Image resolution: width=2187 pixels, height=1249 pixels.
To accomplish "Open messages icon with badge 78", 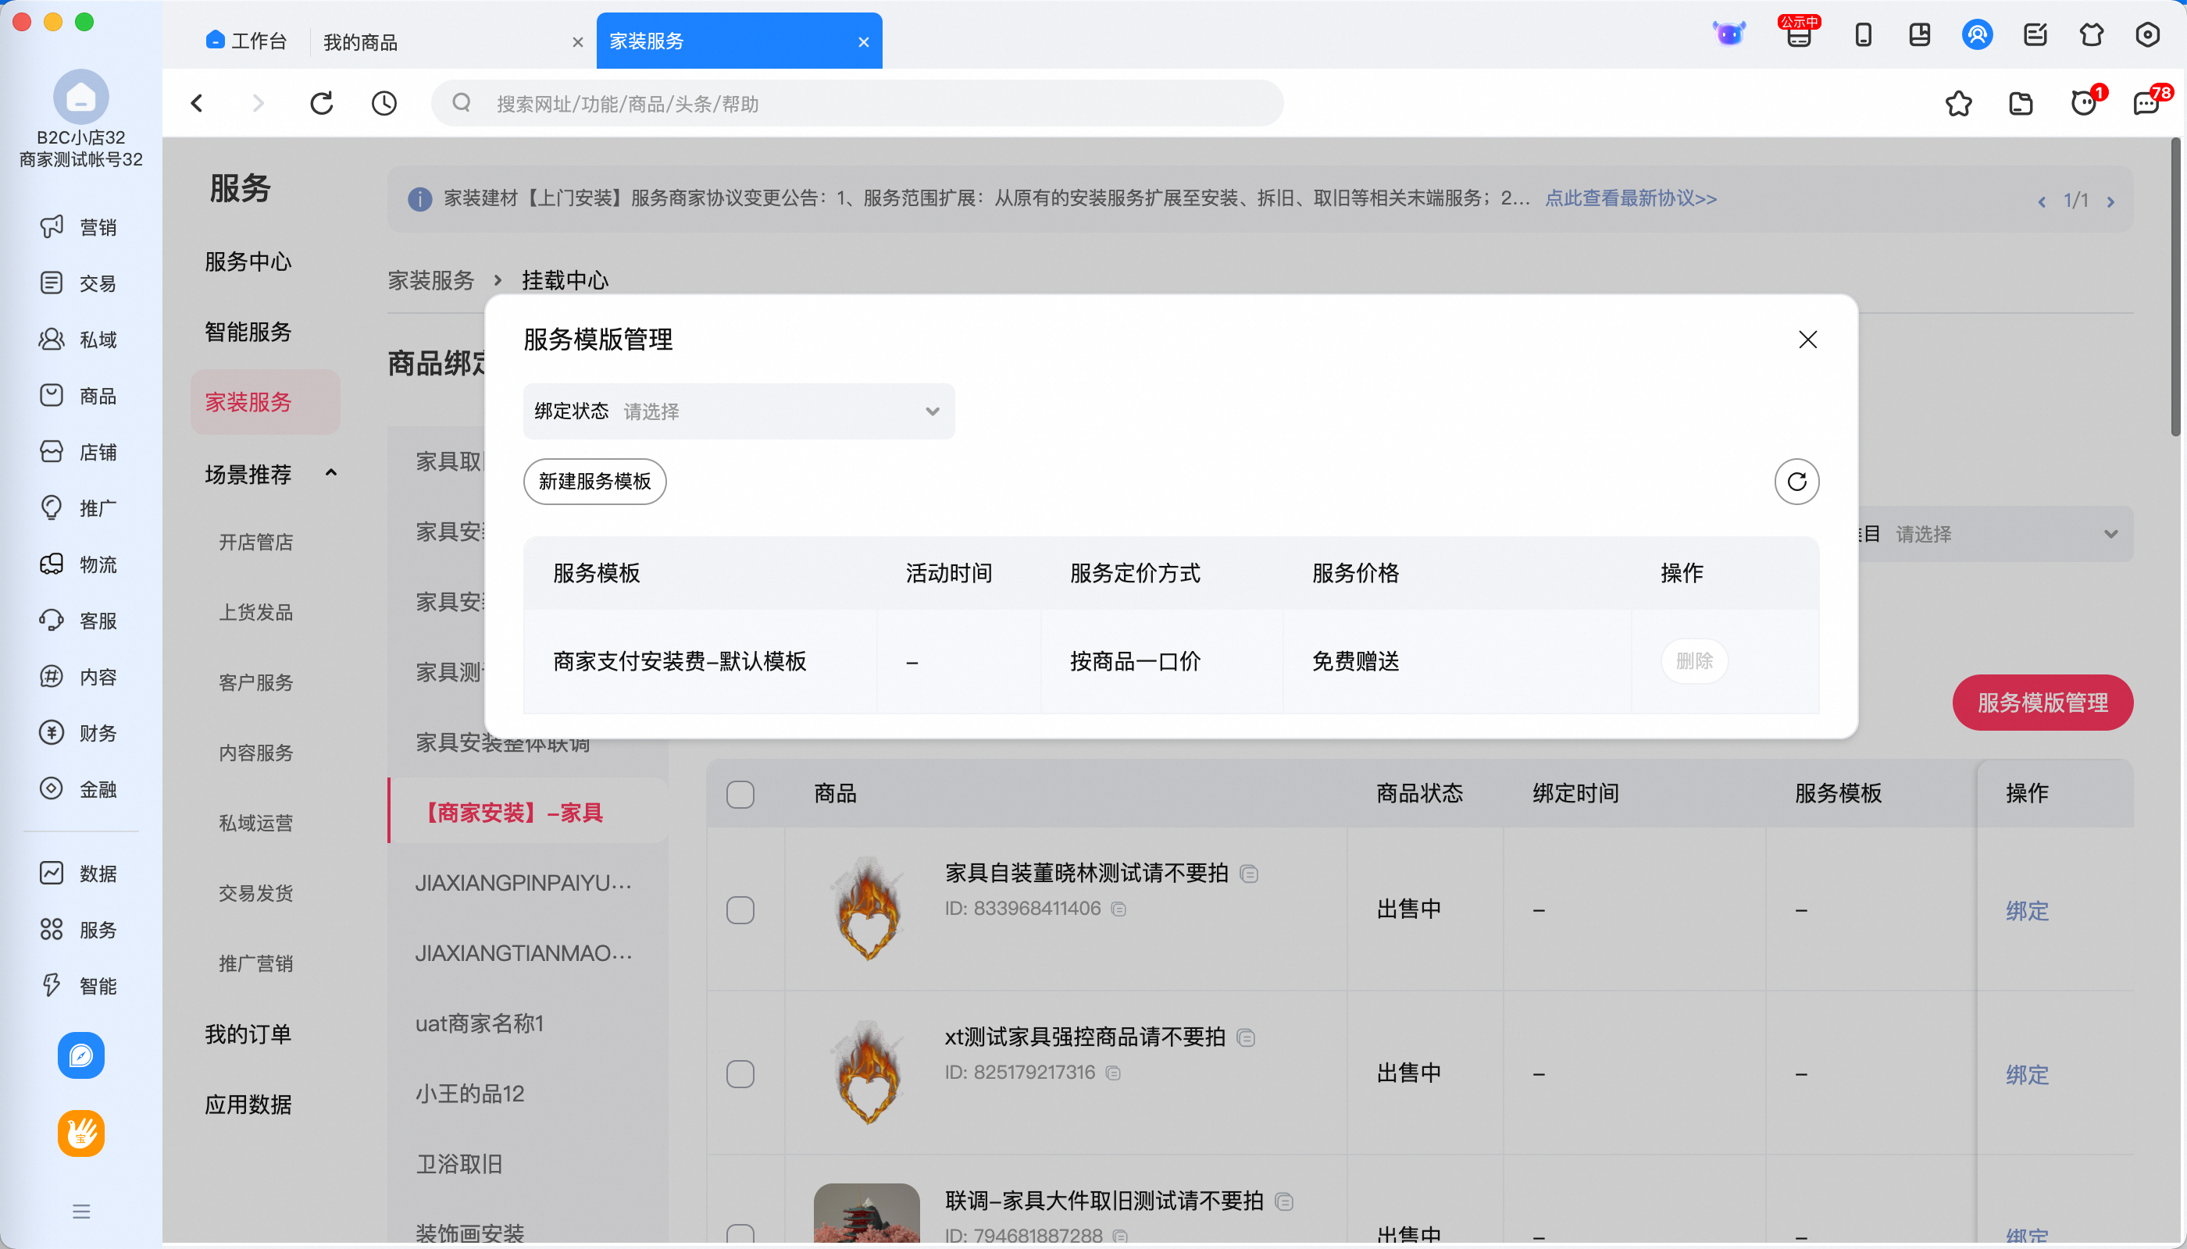I will coord(2147,104).
